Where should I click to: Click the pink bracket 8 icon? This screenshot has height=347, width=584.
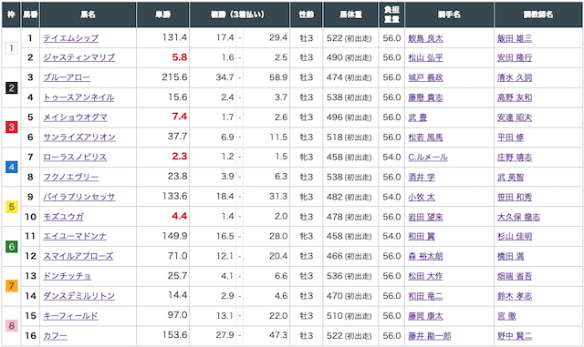(12, 326)
